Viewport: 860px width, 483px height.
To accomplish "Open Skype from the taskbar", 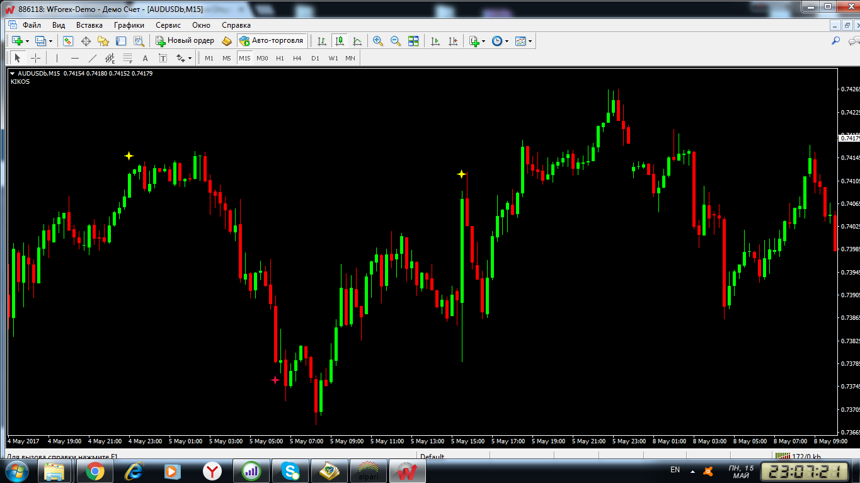I will 290,470.
